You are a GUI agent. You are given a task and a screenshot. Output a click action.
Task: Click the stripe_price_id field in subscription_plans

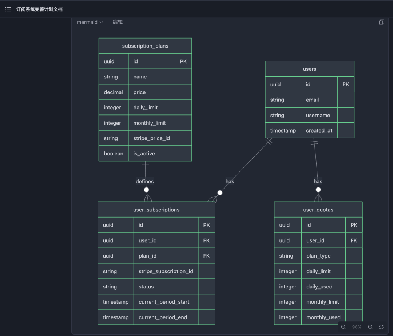[151, 138]
